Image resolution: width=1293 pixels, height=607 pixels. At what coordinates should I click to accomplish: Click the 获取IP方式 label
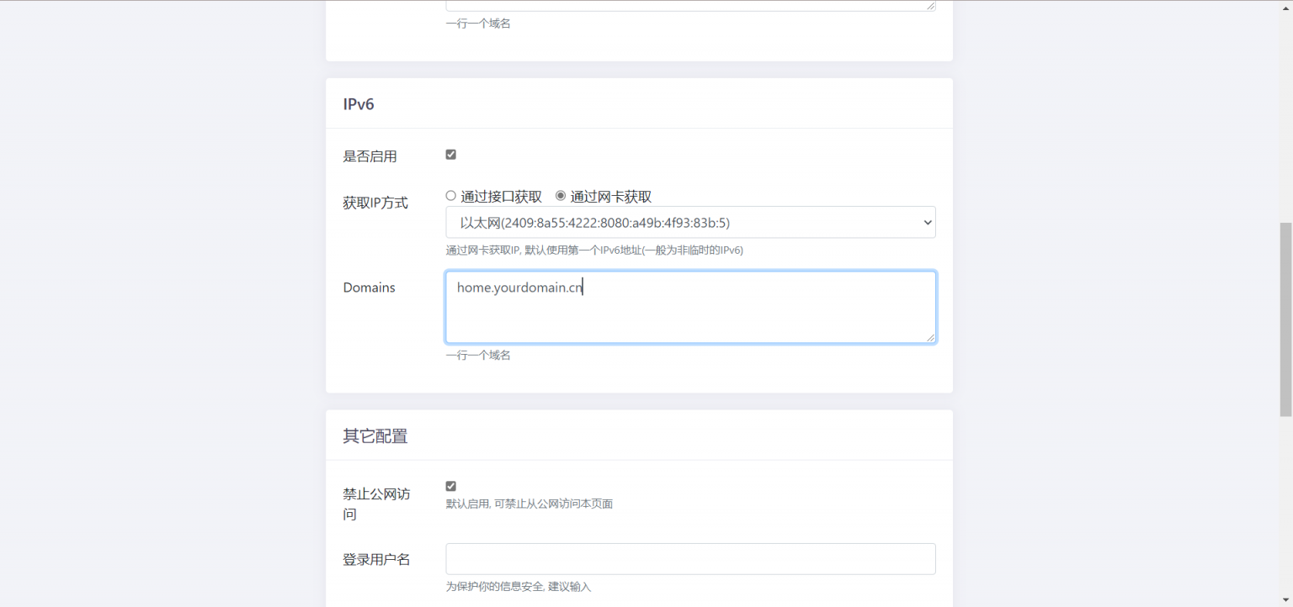pos(375,203)
